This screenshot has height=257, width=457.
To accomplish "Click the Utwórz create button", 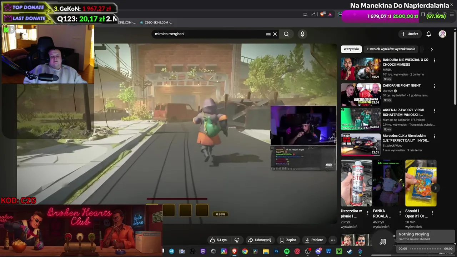I will click(410, 34).
